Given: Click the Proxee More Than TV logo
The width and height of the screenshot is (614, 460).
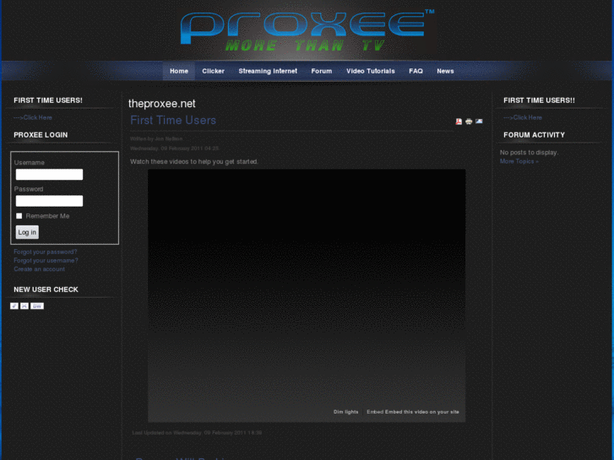Looking at the screenshot, I should [307, 30].
